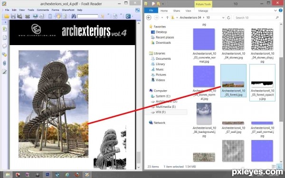285x178 pixels.
Task: Open the Comments panel icon in Foxit sidebar
Action: coord(5,55)
